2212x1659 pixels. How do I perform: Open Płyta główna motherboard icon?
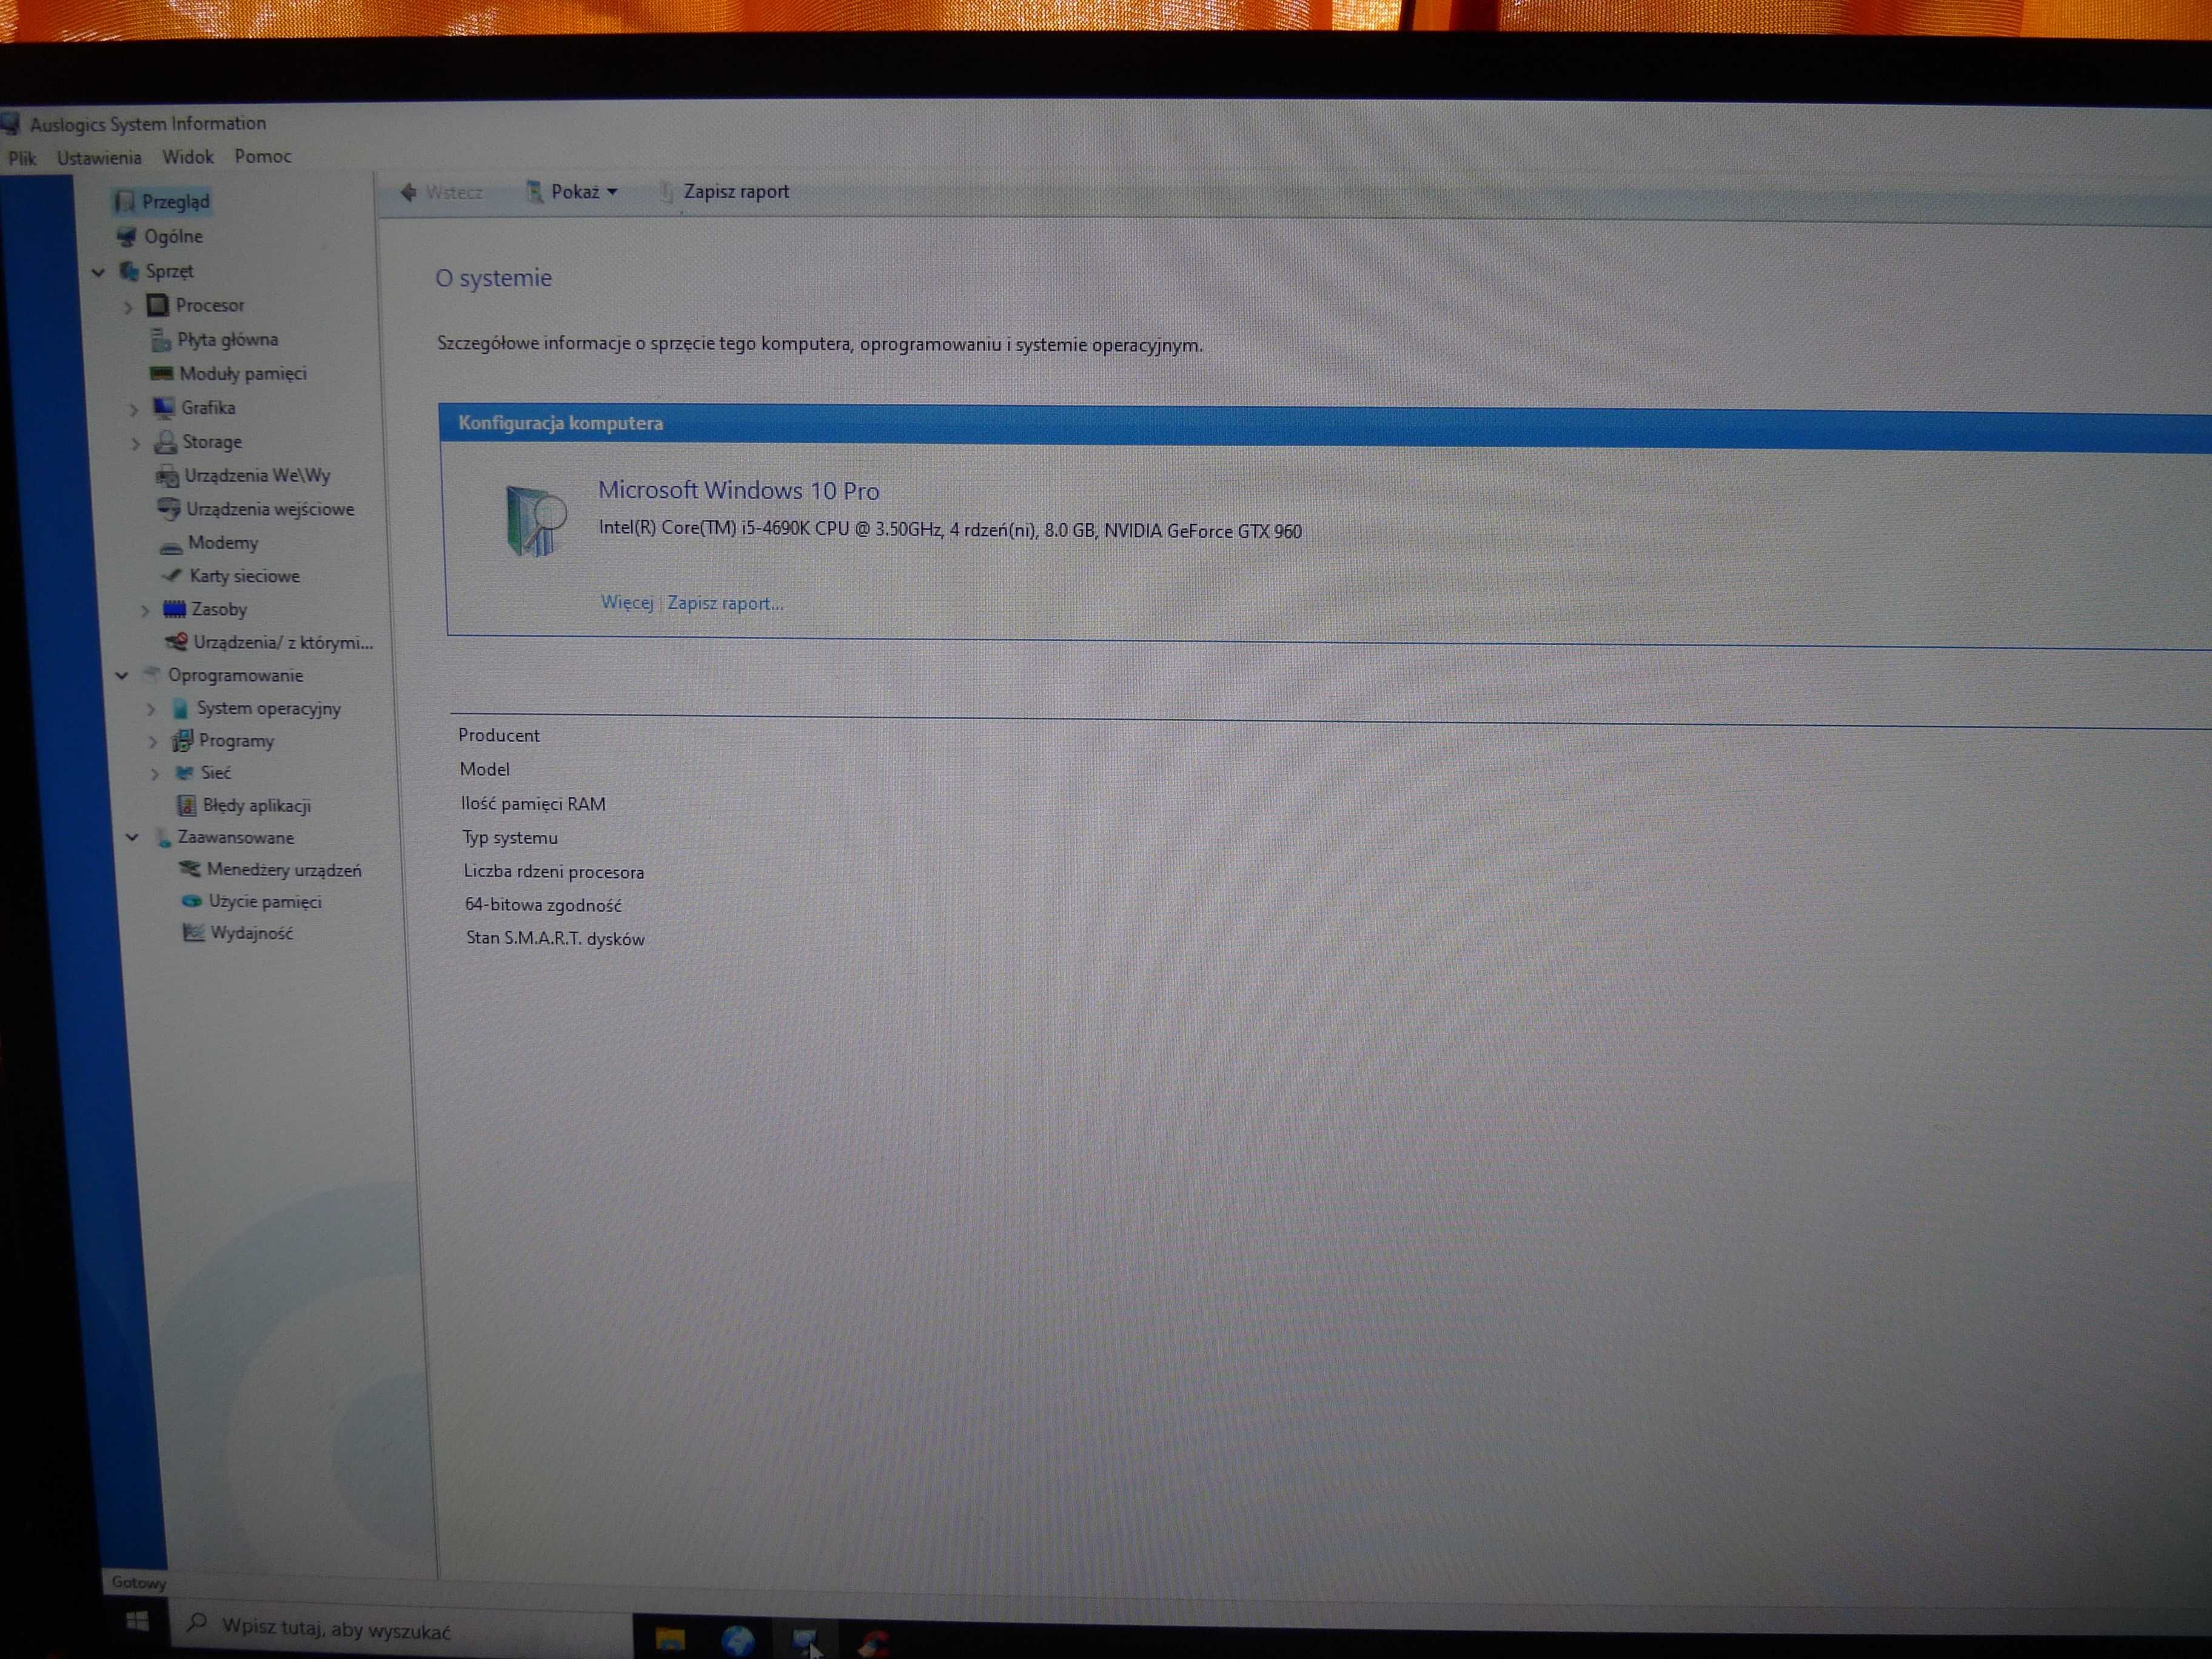coord(160,340)
